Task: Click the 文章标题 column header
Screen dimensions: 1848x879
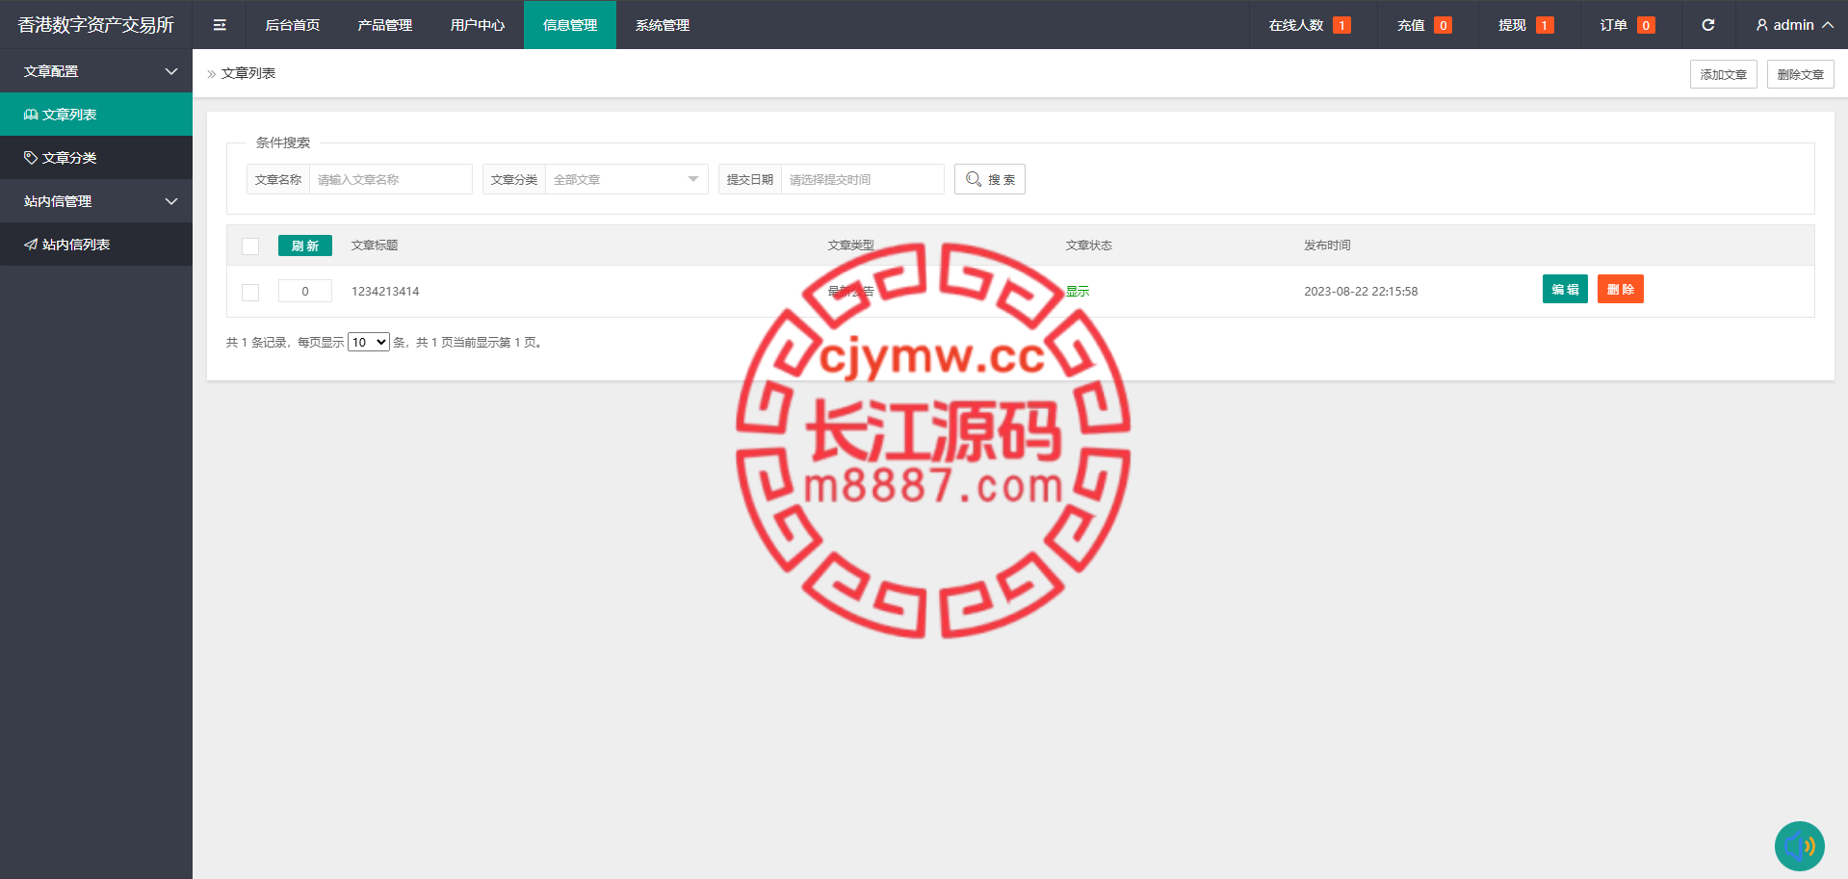Action: (375, 246)
